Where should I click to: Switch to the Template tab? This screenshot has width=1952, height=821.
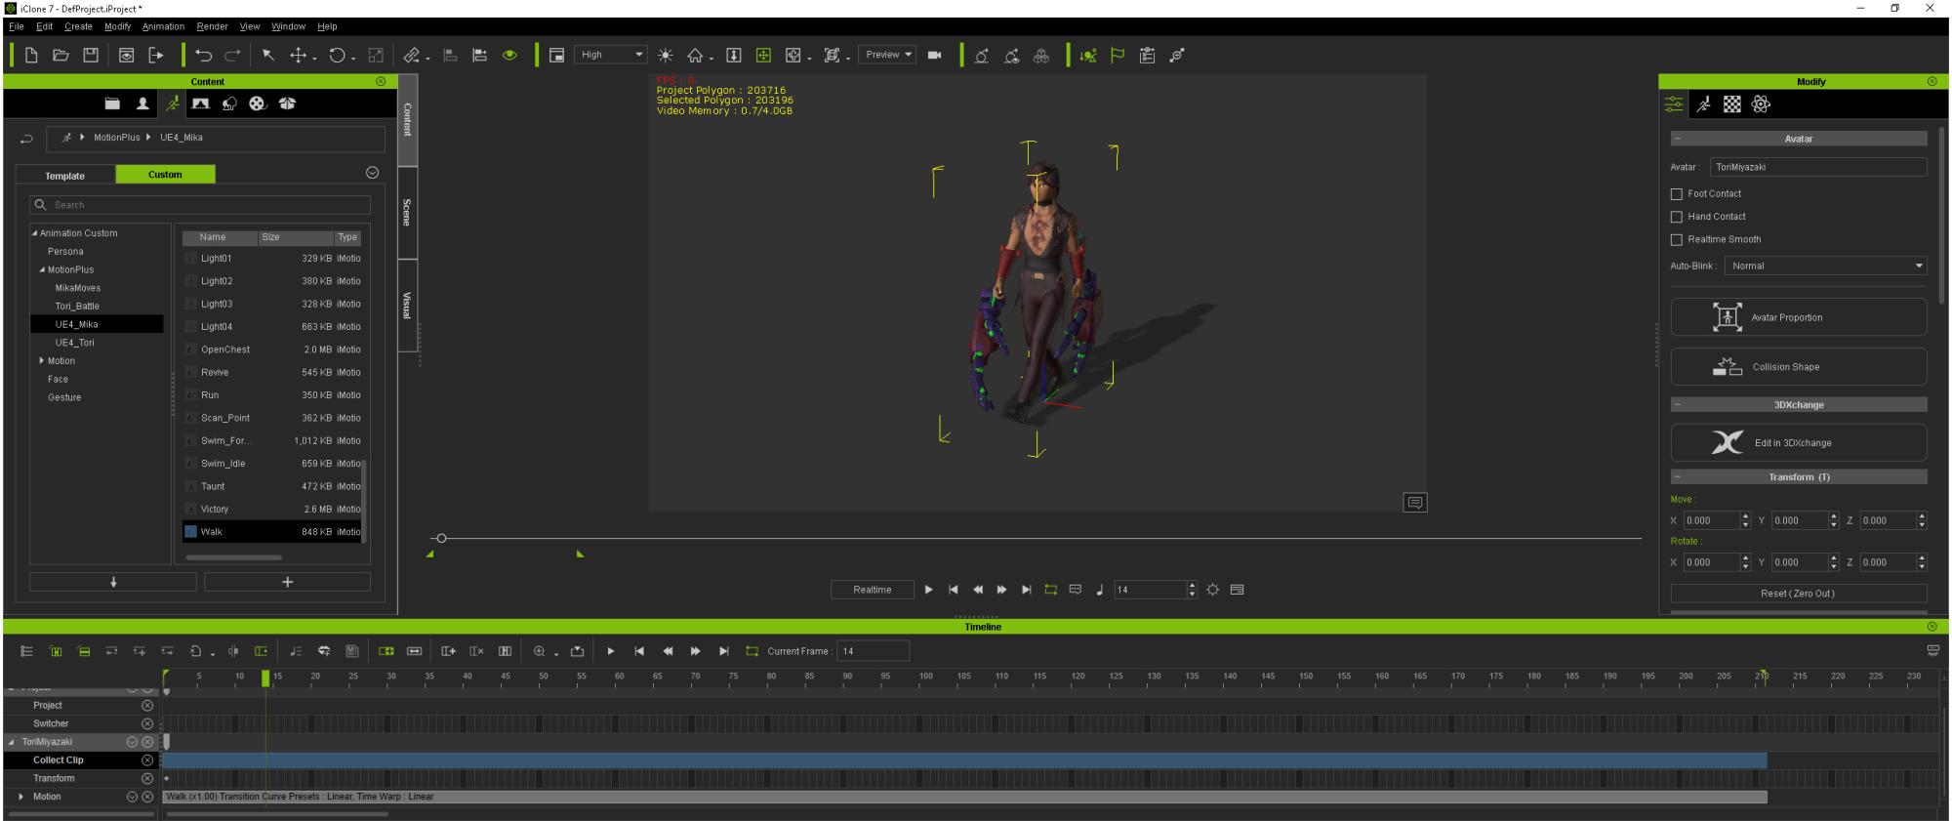(65, 176)
